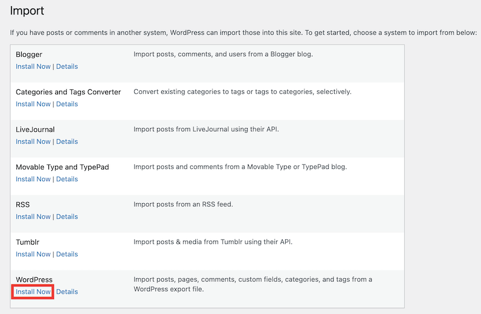The image size is (481, 314).
Task: Click description about Movable Type or TypePad blog
Action: [x=240, y=167]
